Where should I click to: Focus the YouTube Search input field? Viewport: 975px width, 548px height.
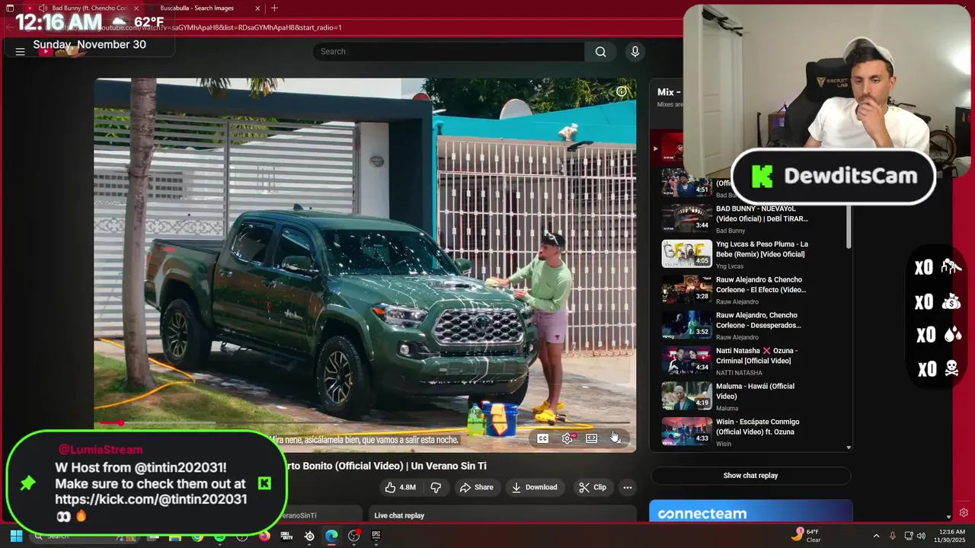pyautogui.click(x=449, y=52)
